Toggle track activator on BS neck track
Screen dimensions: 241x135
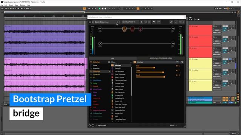click(x=225, y=81)
